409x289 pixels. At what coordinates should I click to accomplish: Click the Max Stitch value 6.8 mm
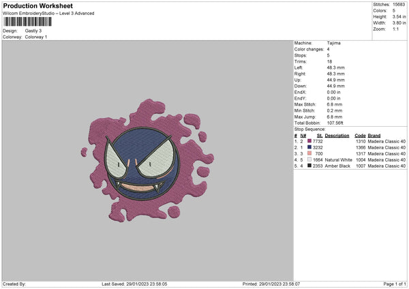click(335, 104)
